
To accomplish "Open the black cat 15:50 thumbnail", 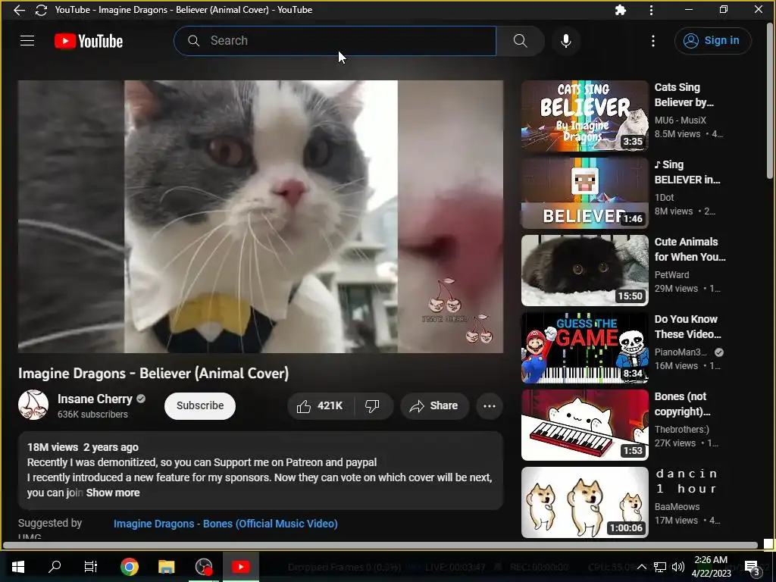I will (584, 271).
